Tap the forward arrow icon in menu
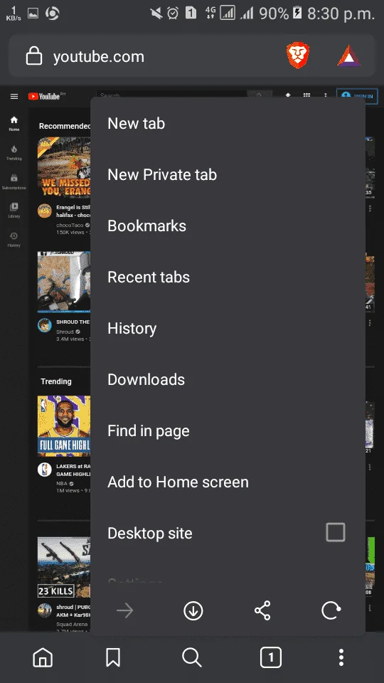 coord(124,610)
